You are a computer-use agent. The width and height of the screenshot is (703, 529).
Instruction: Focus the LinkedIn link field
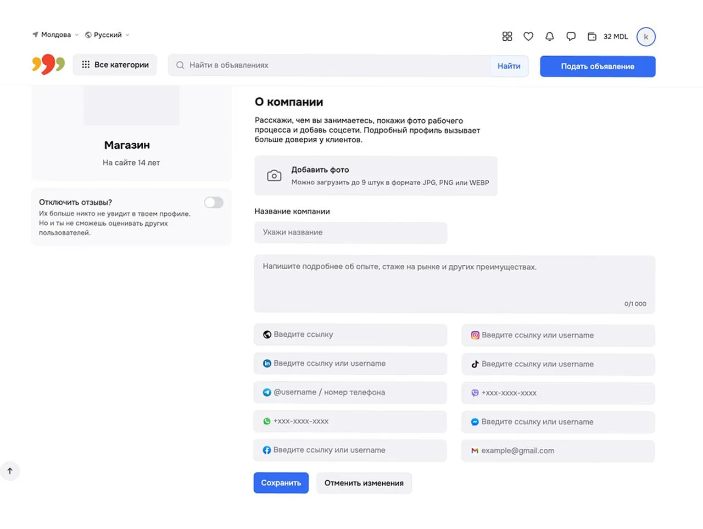[x=350, y=364]
